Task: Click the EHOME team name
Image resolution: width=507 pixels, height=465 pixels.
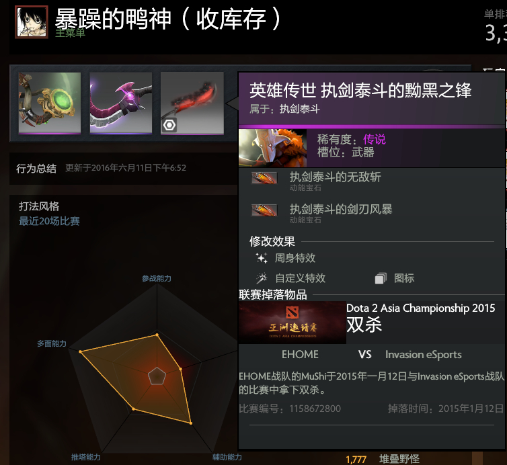Action: click(300, 355)
